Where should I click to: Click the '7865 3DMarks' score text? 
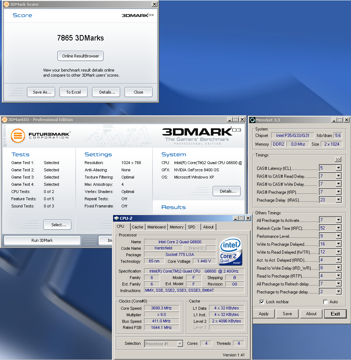[x=81, y=38]
